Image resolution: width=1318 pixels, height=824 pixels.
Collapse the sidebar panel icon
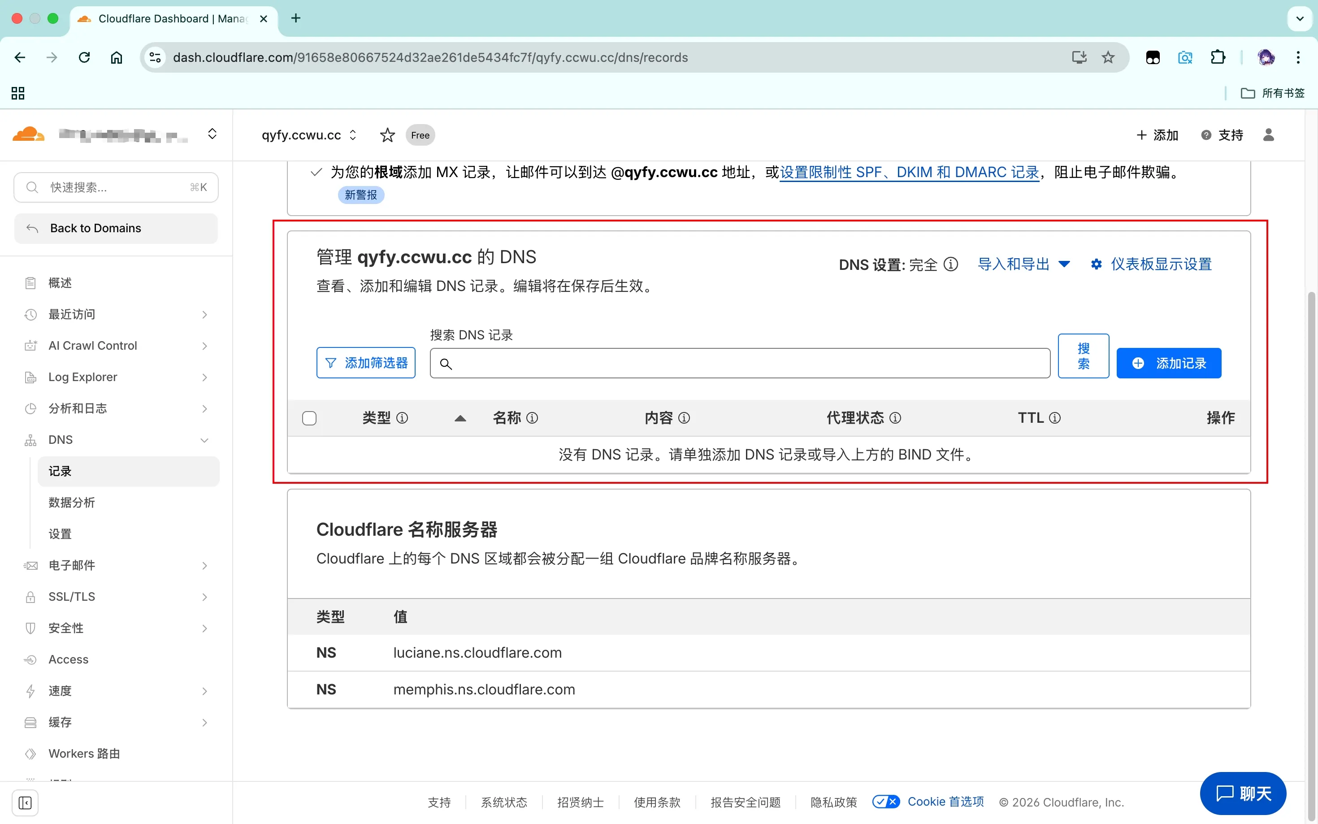tap(25, 802)
